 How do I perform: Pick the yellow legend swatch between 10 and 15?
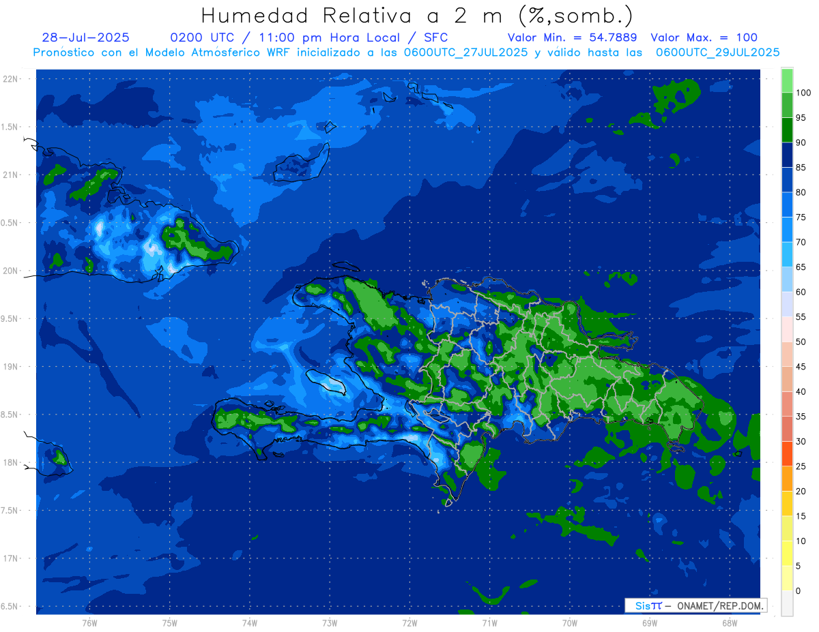tap(787, 528)
